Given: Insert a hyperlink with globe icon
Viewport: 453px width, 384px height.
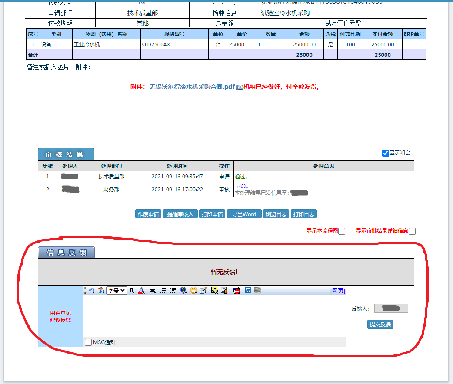Looking at the screenshot, I should [184, 290].
